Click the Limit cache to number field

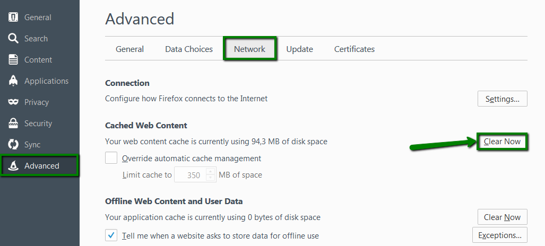point(191,175)
